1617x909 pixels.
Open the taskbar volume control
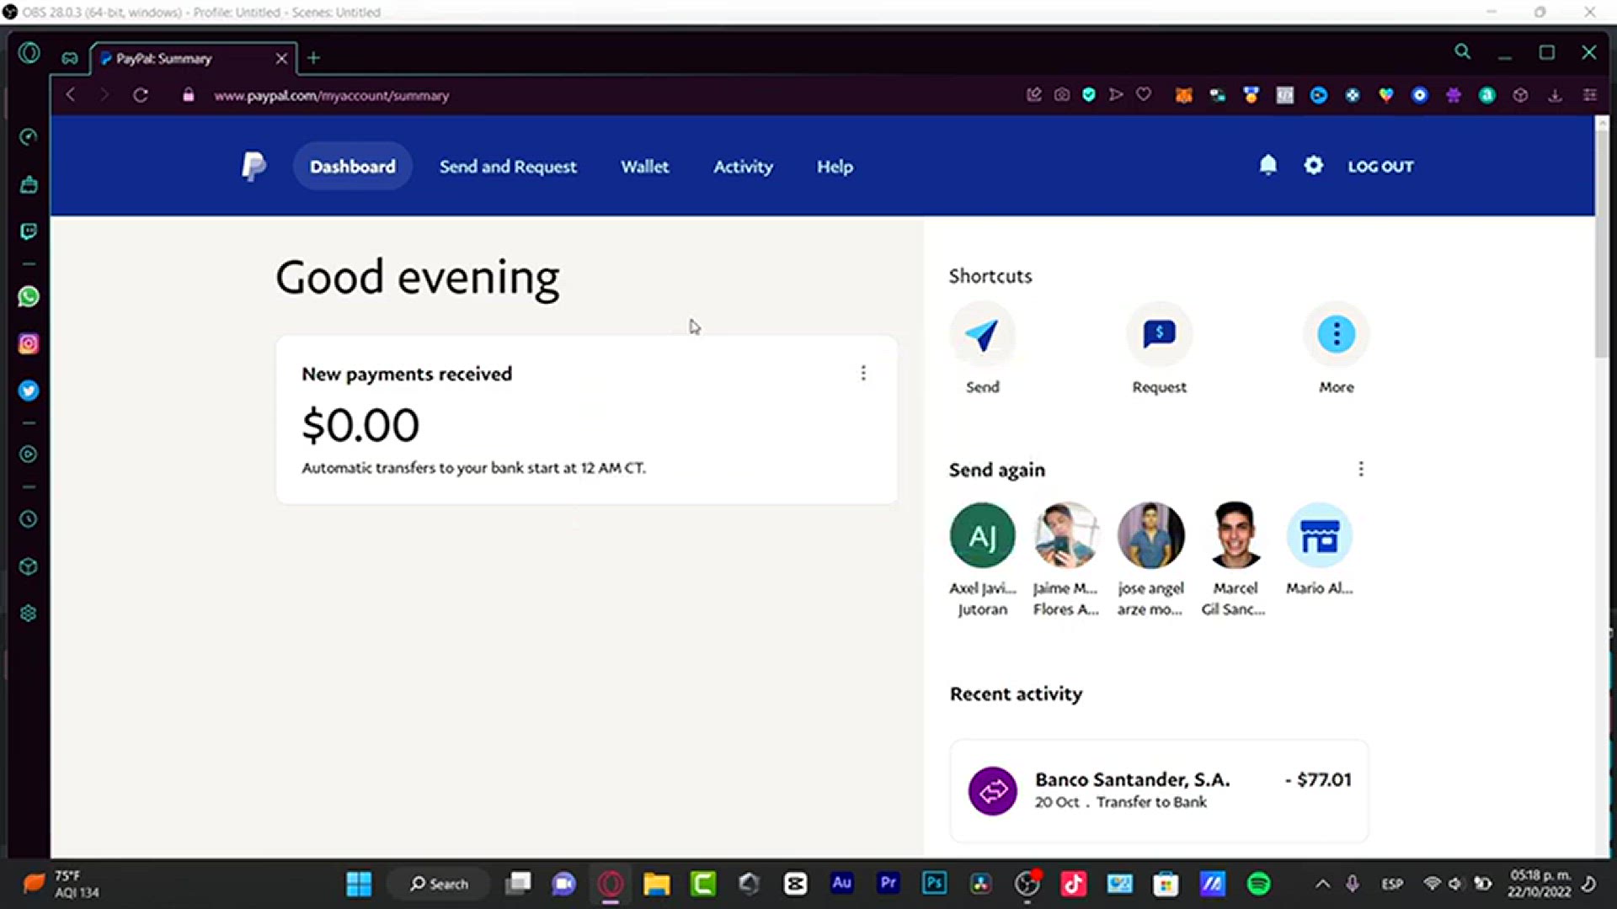(1455, 884)
